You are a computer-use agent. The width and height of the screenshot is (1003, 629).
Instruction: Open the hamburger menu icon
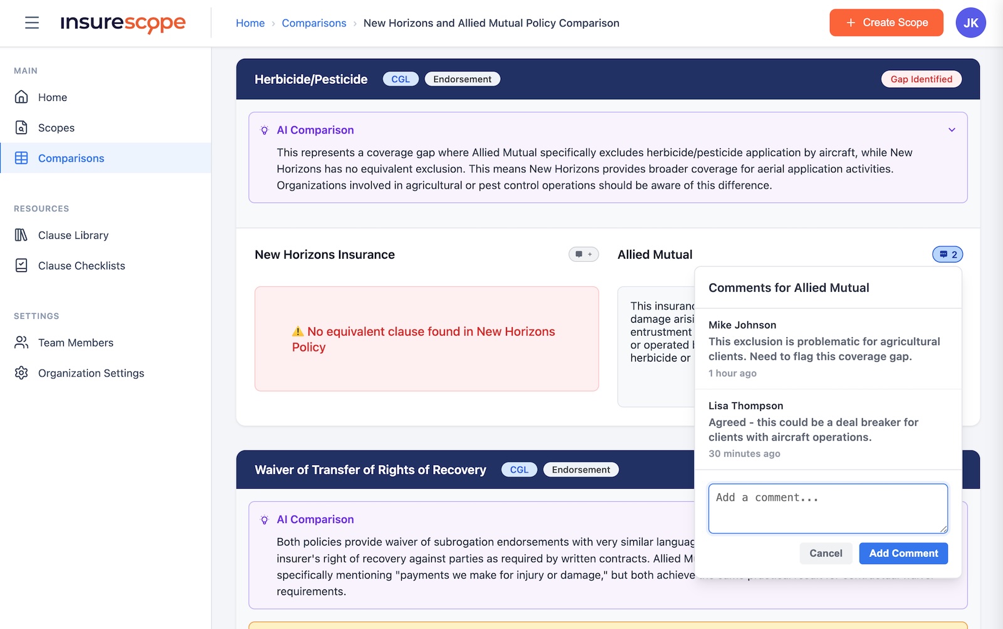coord(32,23)
